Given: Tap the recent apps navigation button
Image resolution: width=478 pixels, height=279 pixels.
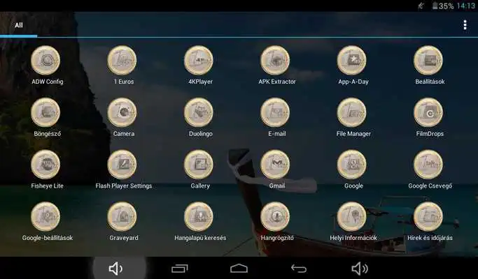Looking at the screenshot, I should (180, 269).
